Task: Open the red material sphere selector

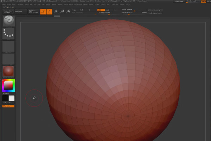Action: point(8,72)
